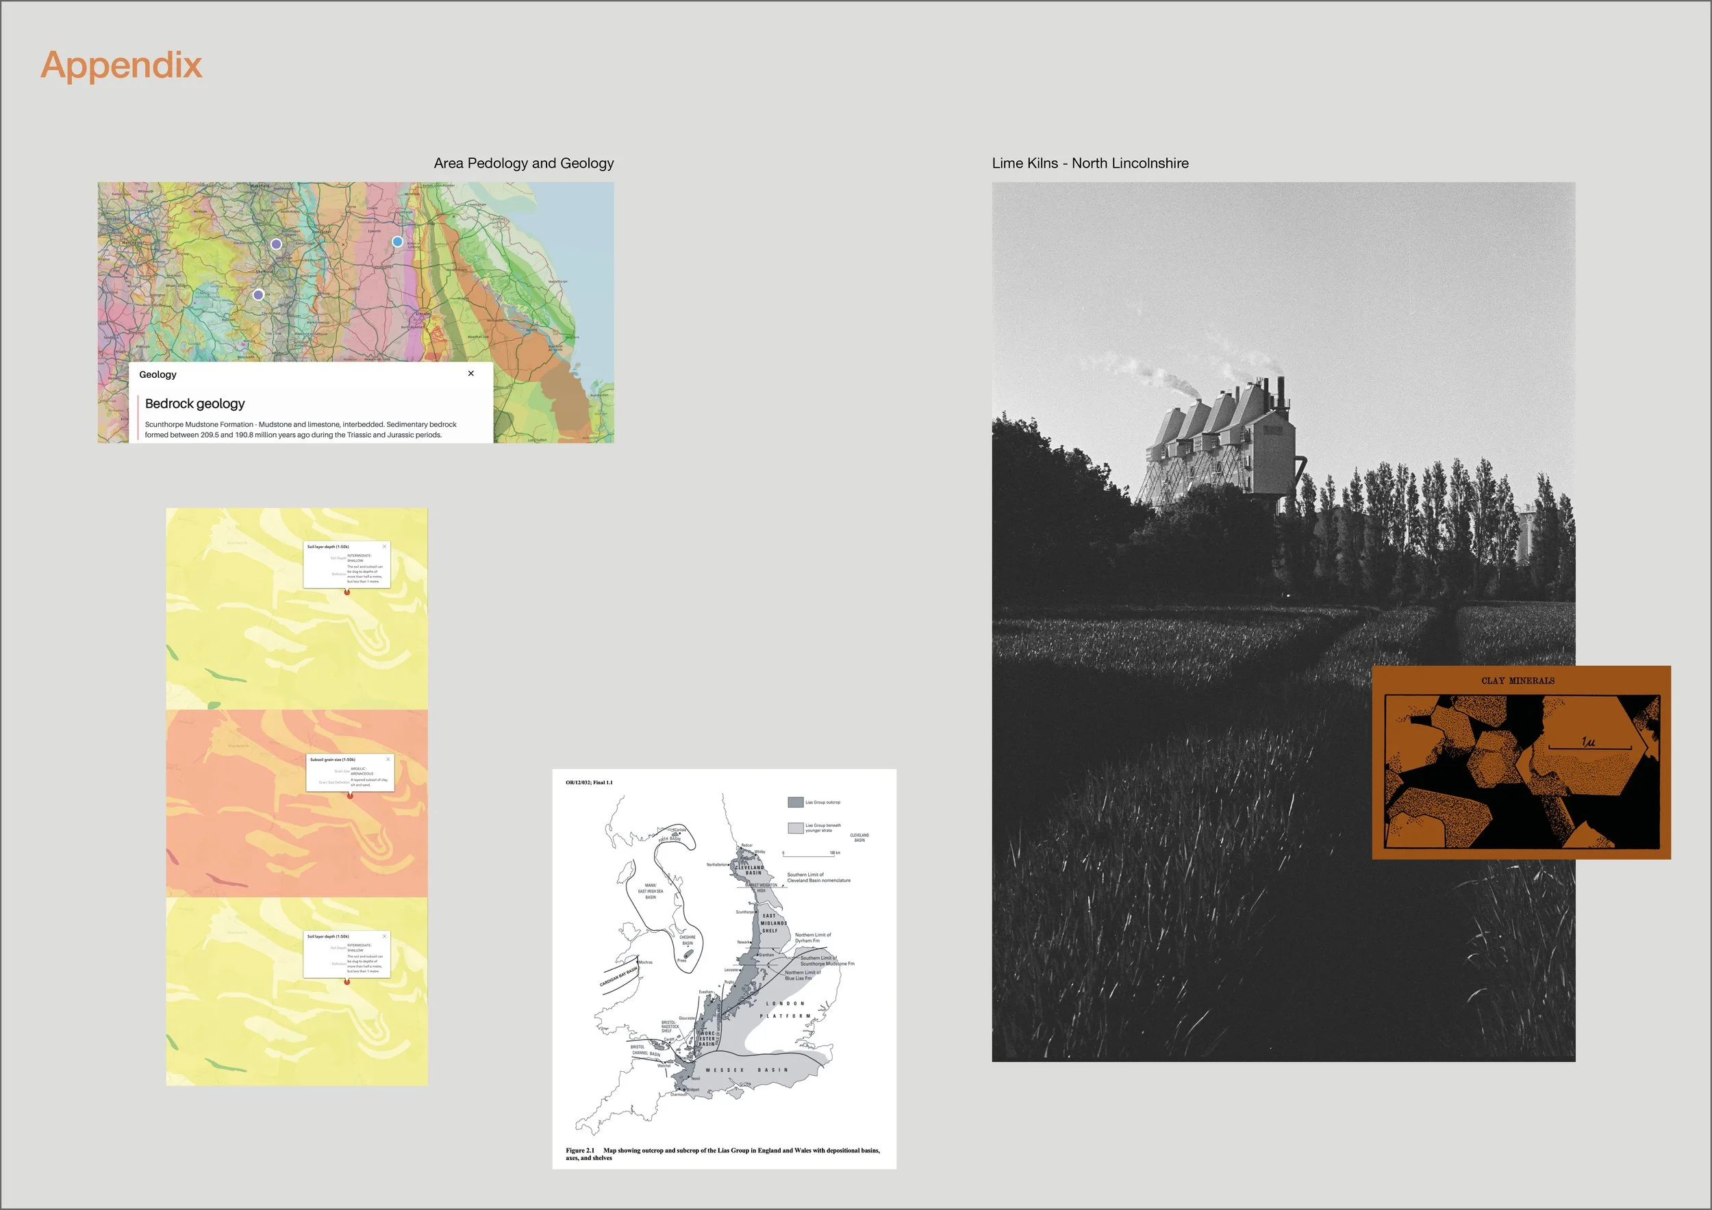Close the Geology info panel
The image size is (1712, 1210).
(470, 373)
